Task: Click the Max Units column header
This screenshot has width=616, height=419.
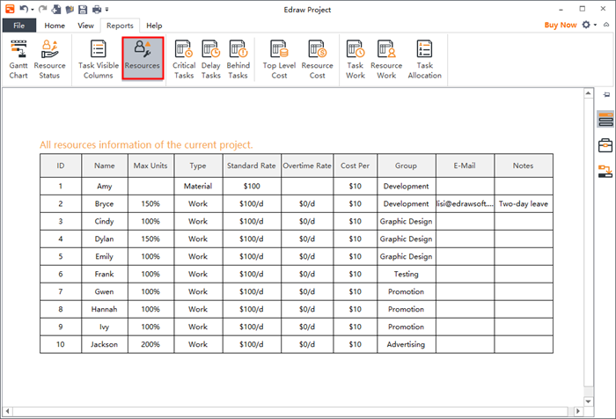Action: click(x=150, y=165)
